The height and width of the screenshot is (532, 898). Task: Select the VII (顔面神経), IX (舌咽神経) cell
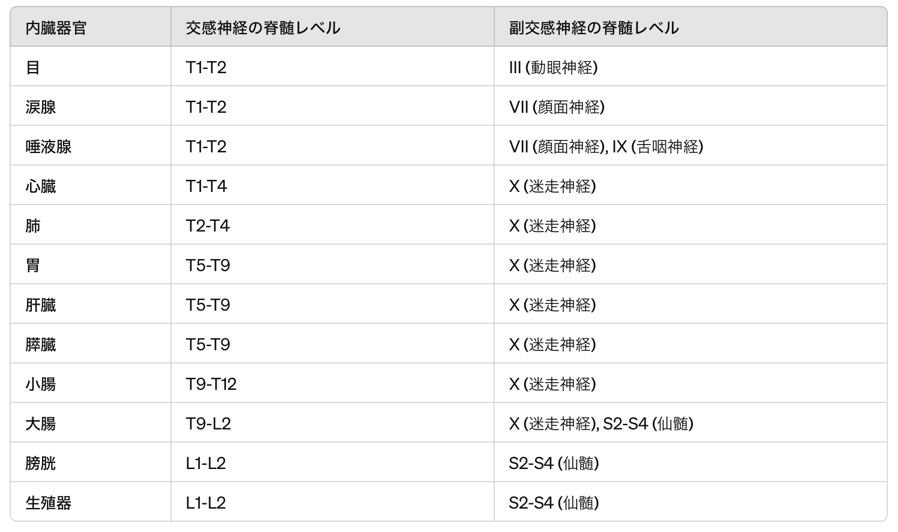606,146
